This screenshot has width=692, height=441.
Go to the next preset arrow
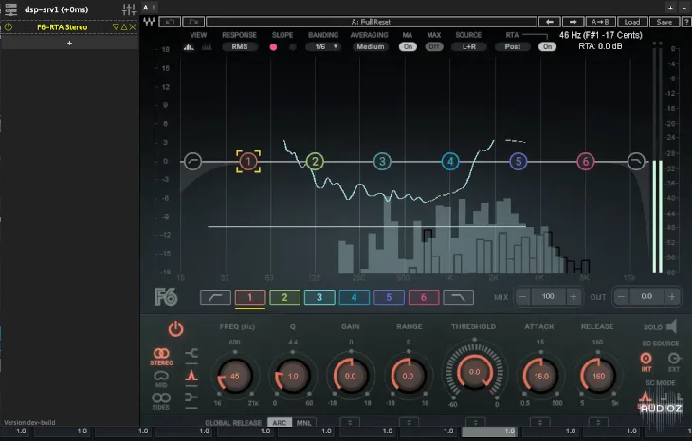point(573,22)
